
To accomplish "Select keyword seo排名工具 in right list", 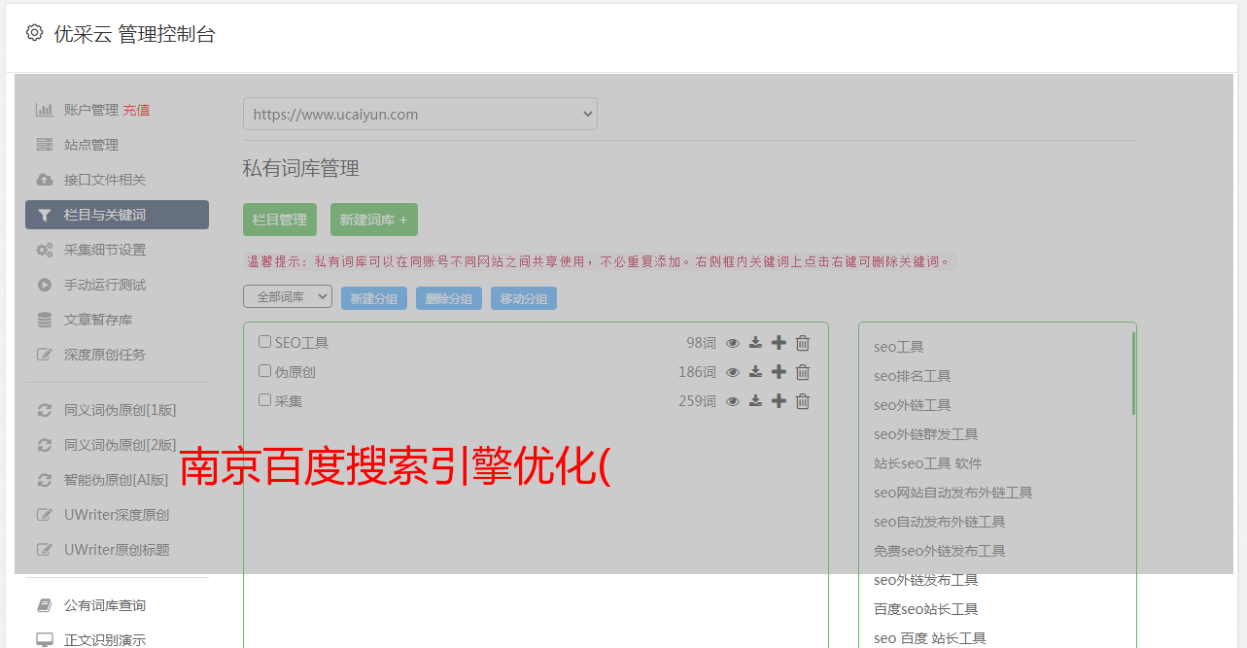I will (x=912, y=376).
